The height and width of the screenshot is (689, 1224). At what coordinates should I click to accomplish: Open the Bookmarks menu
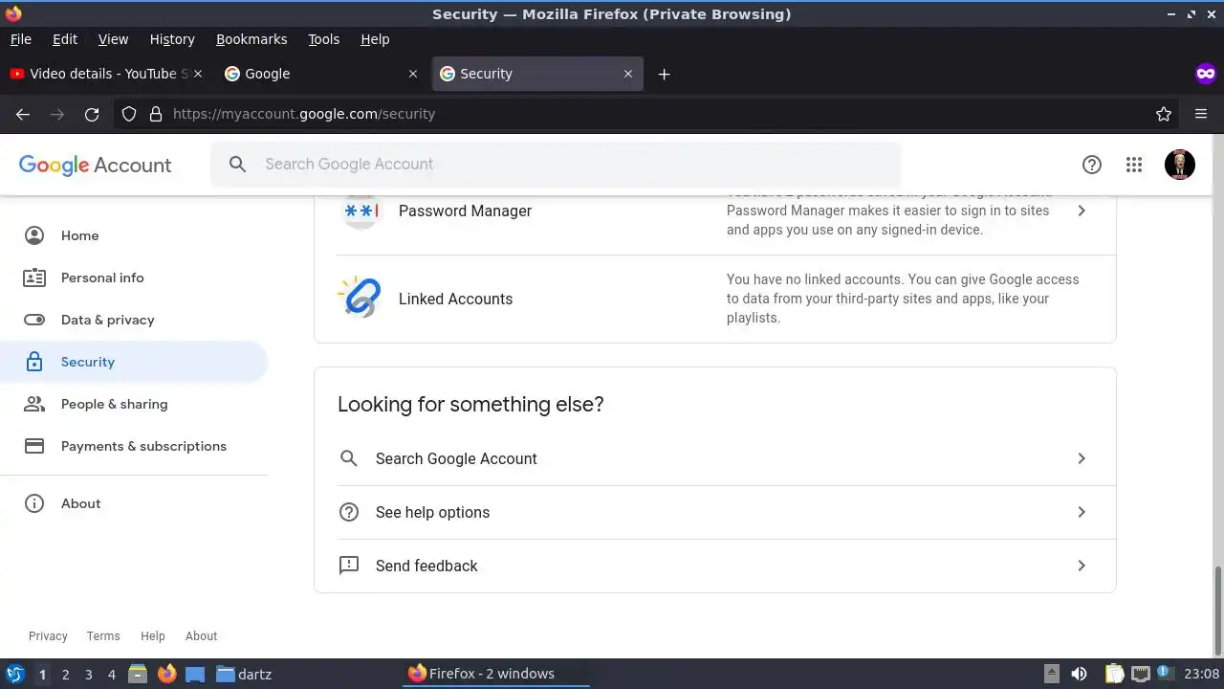coord(251,39)
